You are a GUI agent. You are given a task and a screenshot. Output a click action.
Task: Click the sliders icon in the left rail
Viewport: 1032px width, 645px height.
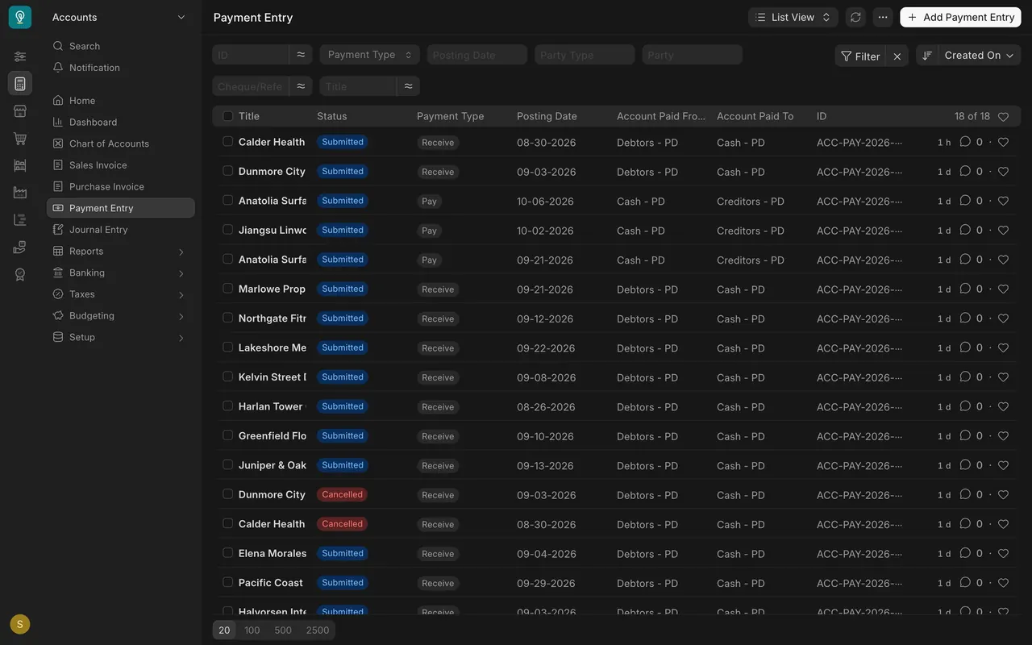pos(20,56)
